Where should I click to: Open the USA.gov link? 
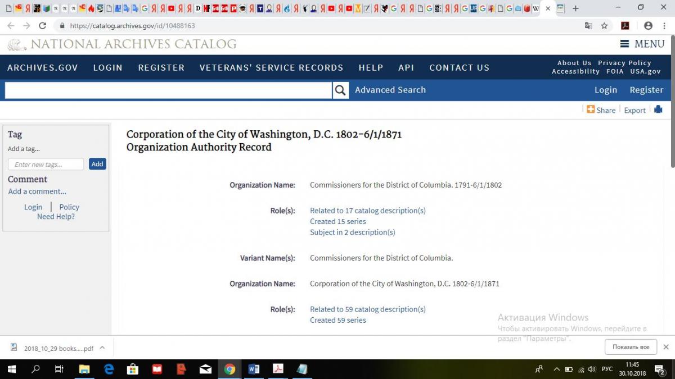click(645, 71)
